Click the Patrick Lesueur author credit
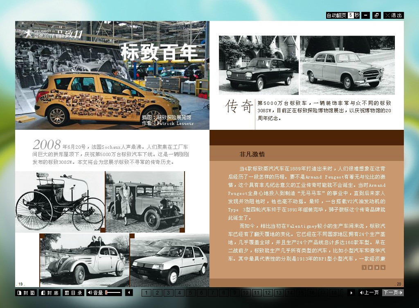419x308 pixels. tap(168, 123)
